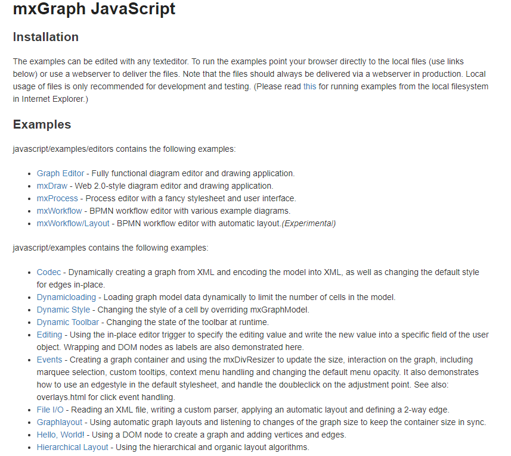Screen dimensions: 511x456
Task: Open the Dynamicloading example link
Action: click(x=66, y=297)
